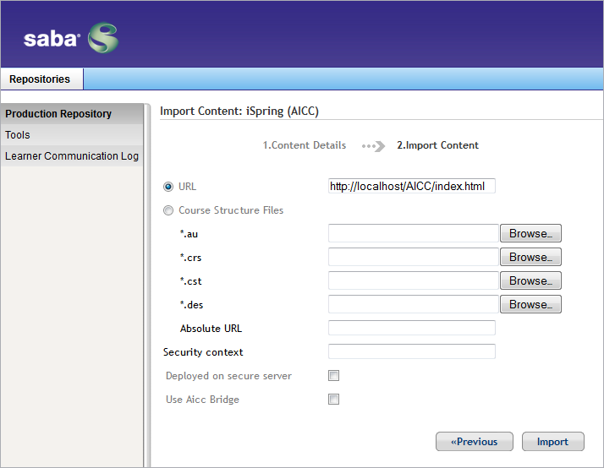604x468 pixels.
Task: Click the Saba logo icon
Action: 103,38
